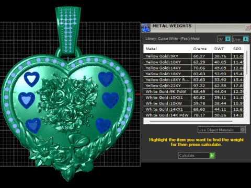Select the Yellow Gold:10KY row

tap(193, 62)
